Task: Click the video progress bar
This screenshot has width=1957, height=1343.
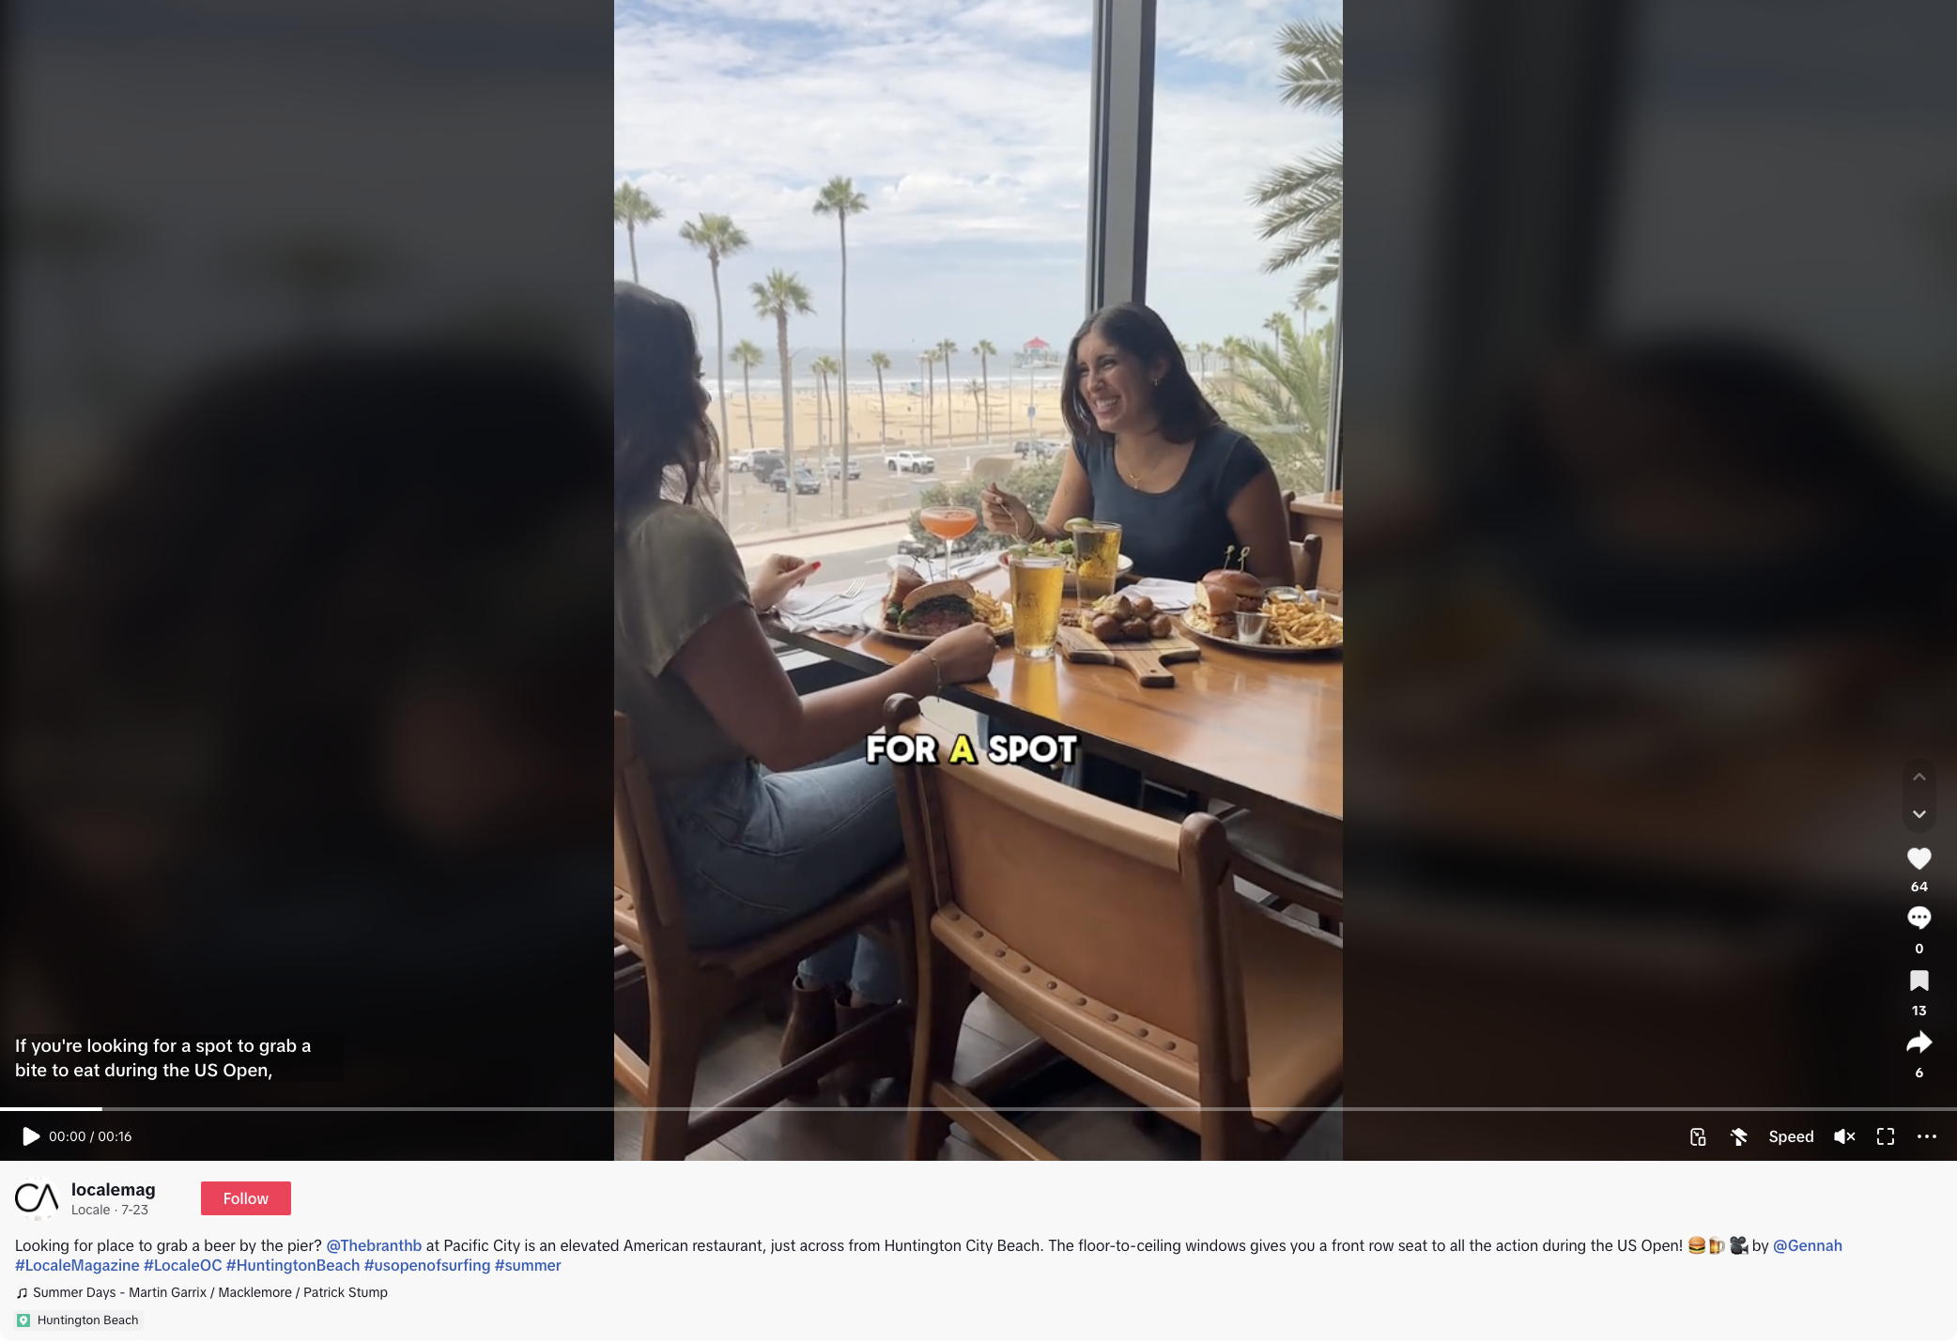Action: tap(978, 1109)
